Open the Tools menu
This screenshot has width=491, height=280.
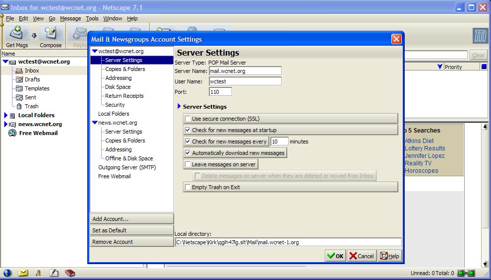(92, 18)
